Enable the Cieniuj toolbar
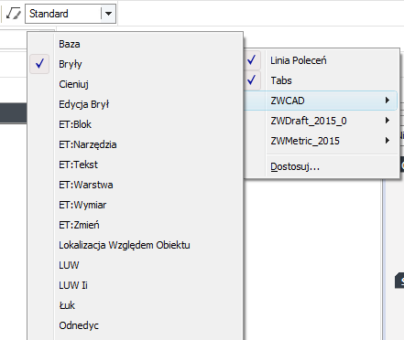Viewport: 404px width, 340px height. (x=136, y=84)
